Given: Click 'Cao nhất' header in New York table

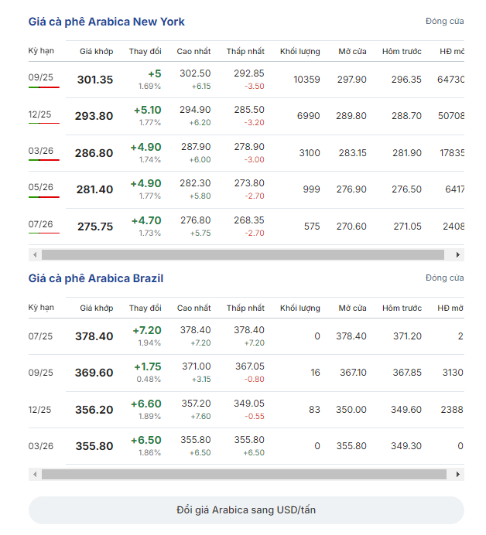Looking at the screenshot, I should [193, 52].
